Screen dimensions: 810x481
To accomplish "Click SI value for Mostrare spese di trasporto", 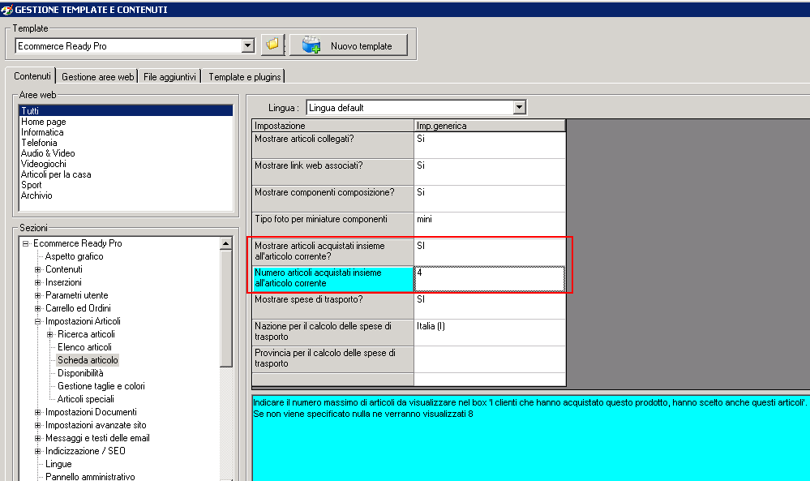I will coord(490,305).
